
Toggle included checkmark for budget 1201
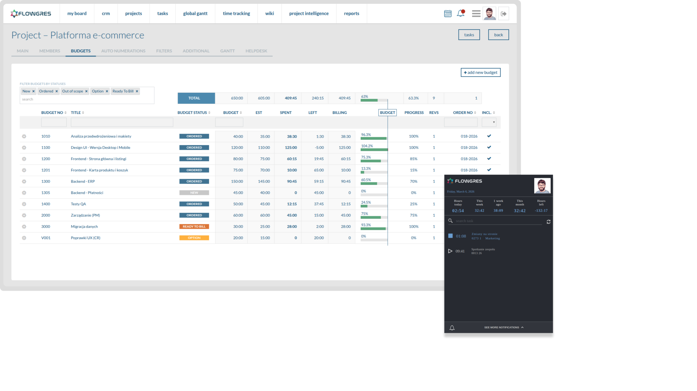489,170
